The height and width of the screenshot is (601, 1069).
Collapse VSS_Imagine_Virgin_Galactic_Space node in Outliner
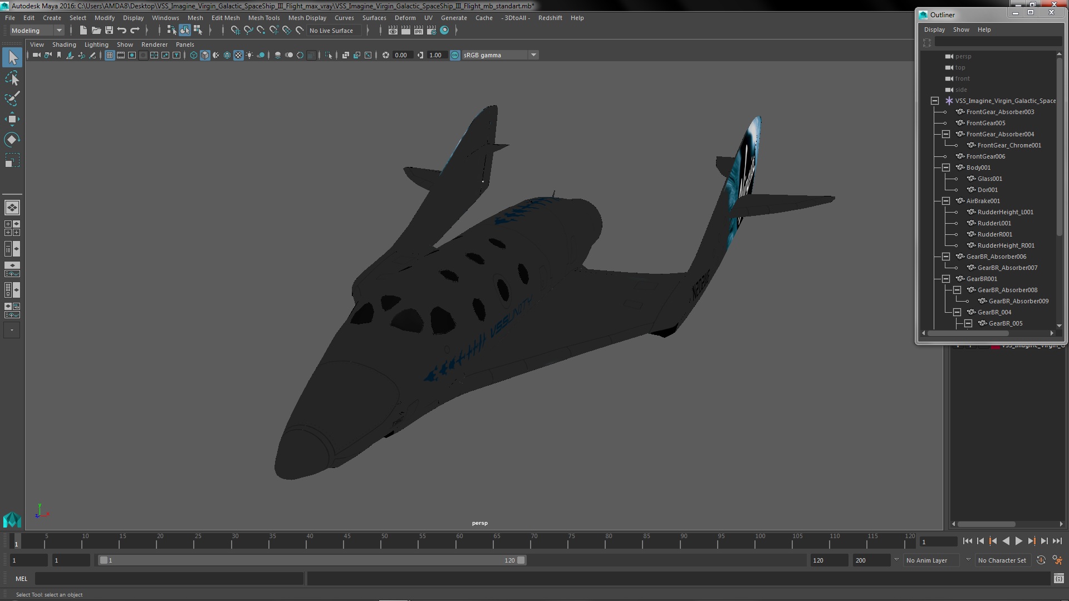point(935,101)
